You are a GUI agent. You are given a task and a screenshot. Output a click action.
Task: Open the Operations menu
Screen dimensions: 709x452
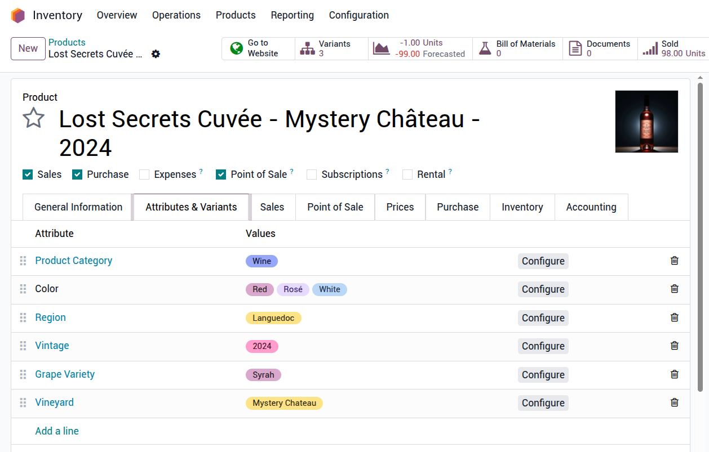[x=176, y=15]
